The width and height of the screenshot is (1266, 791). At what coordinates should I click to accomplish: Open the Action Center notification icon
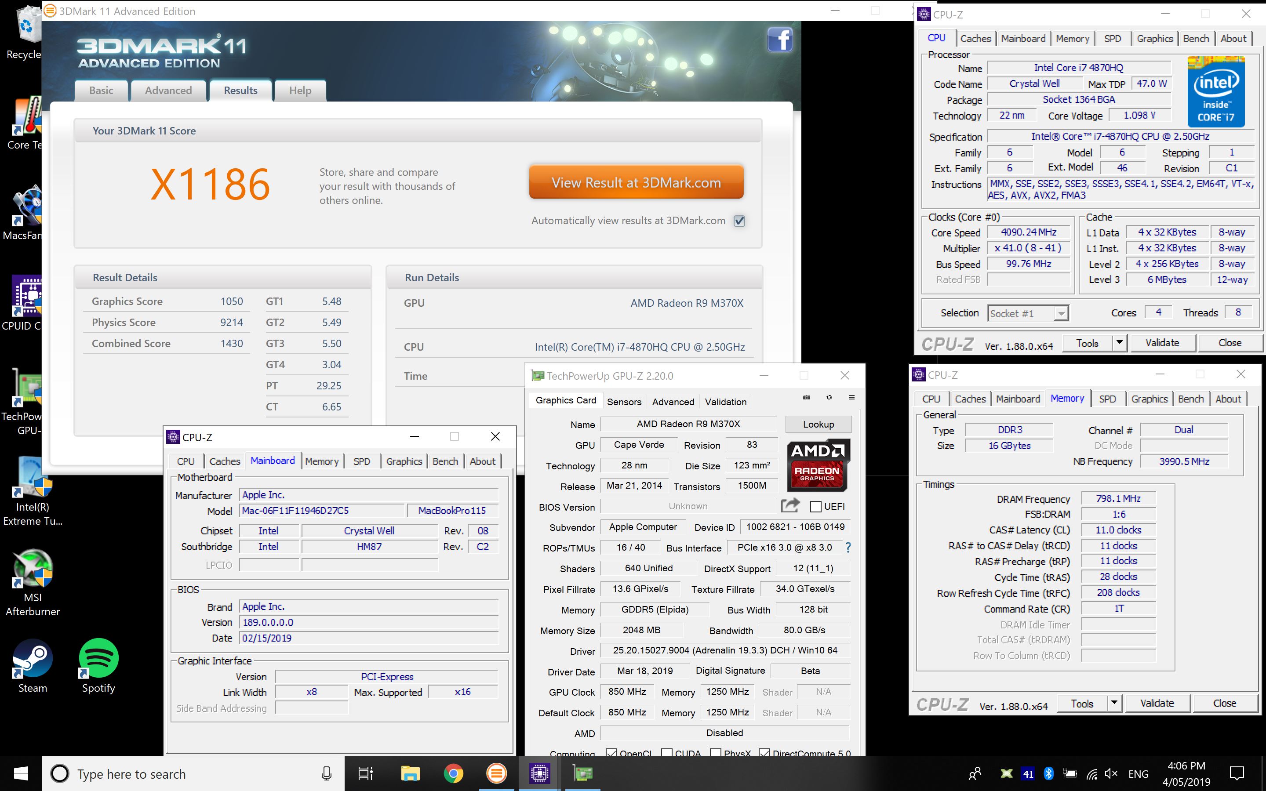(1237, 773)
